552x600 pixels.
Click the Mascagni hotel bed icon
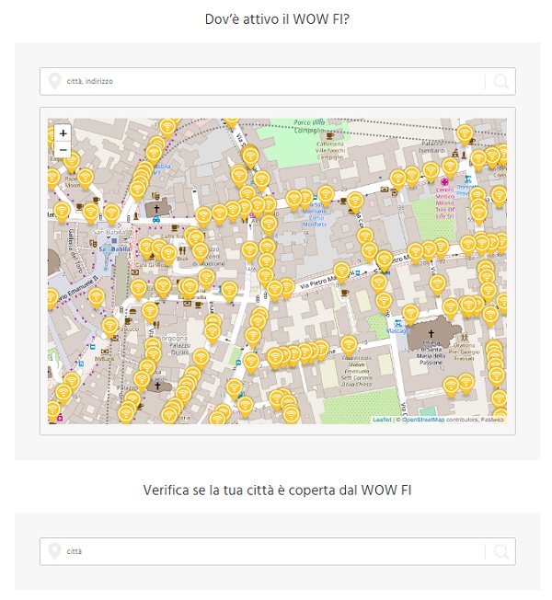(398, 323)
